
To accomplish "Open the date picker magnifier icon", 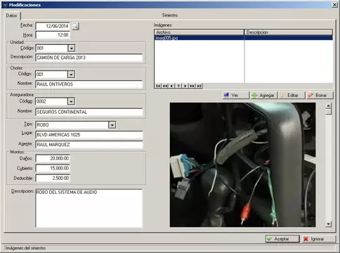I will tap(75, 26).
